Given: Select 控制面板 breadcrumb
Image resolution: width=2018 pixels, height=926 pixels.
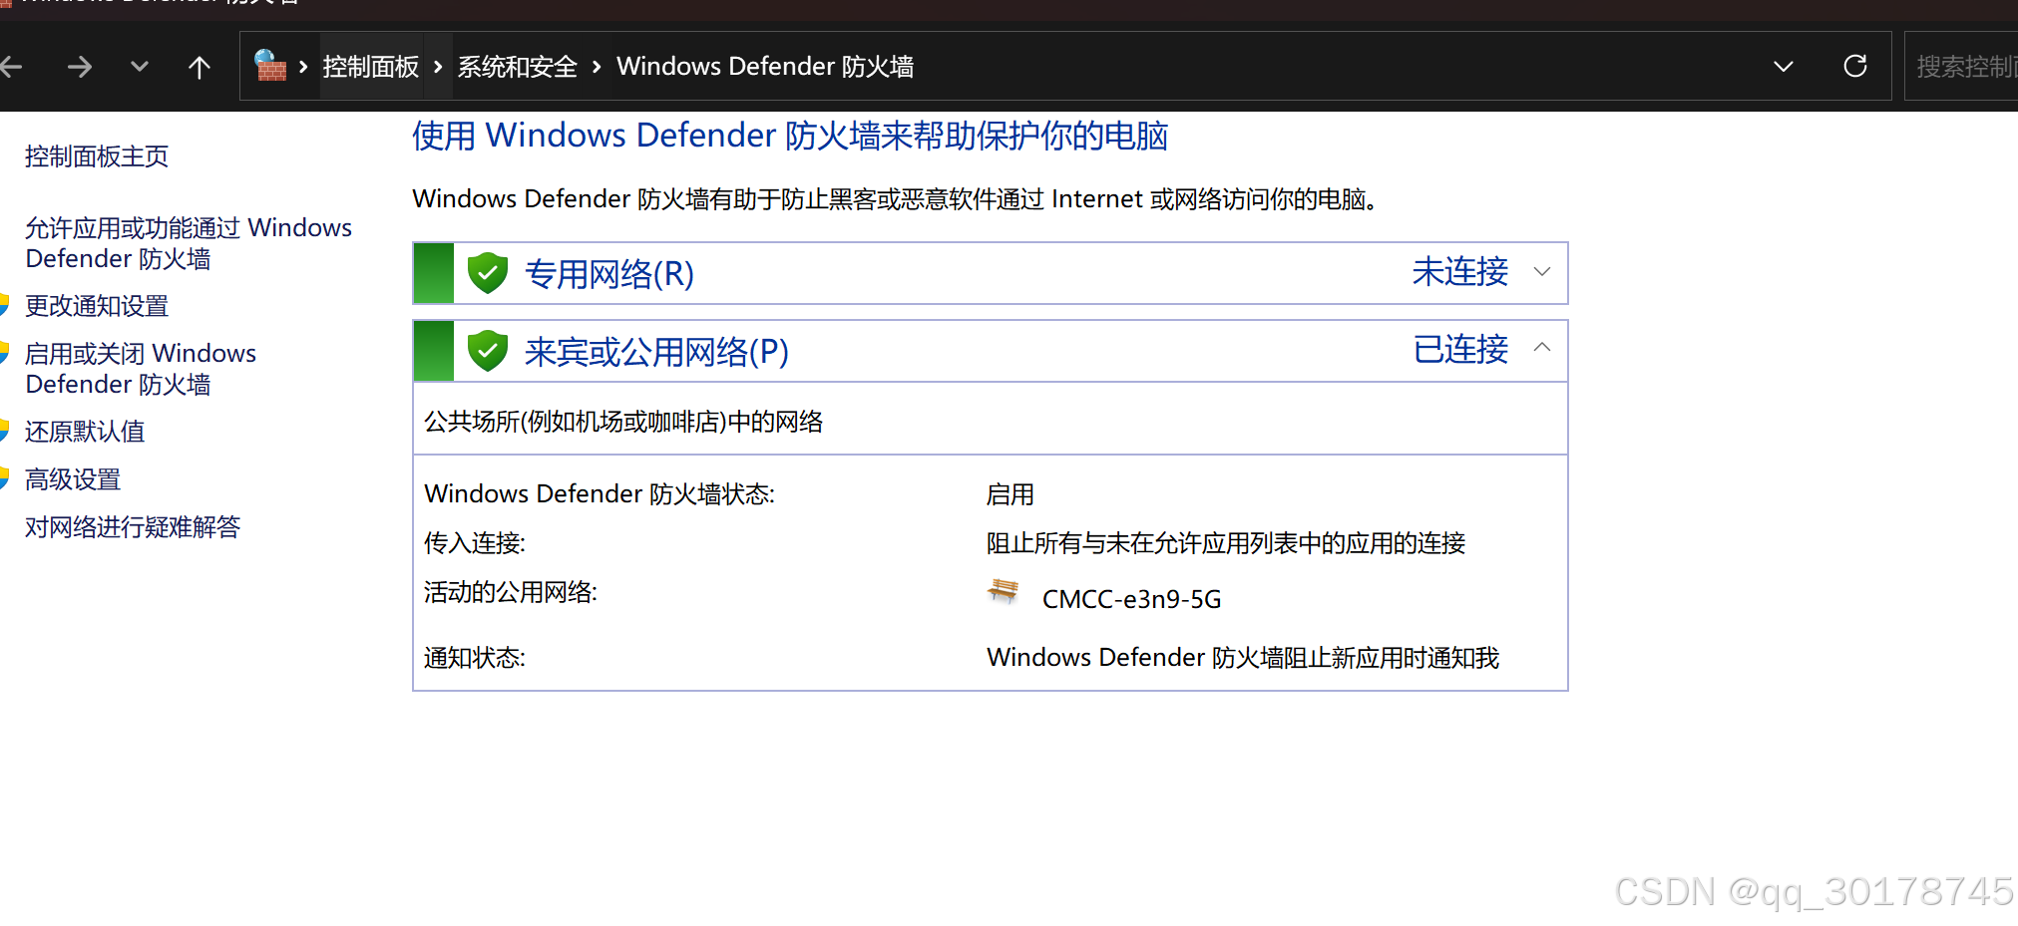Looking at the screenshot, I should click(x=371, y=67).
